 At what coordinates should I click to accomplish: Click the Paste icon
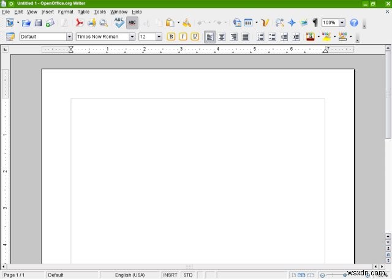[x=170, y=23]
